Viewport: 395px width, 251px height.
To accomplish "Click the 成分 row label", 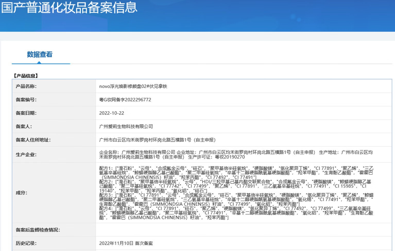I will pos(21,193).
